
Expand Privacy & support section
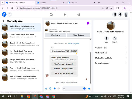[x=111, y=63]
